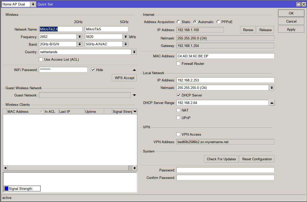This screenshot has height=202, width=307.
Task: Open the Home AP Dual mode dropdown
Action: click(x=33, y=4)
